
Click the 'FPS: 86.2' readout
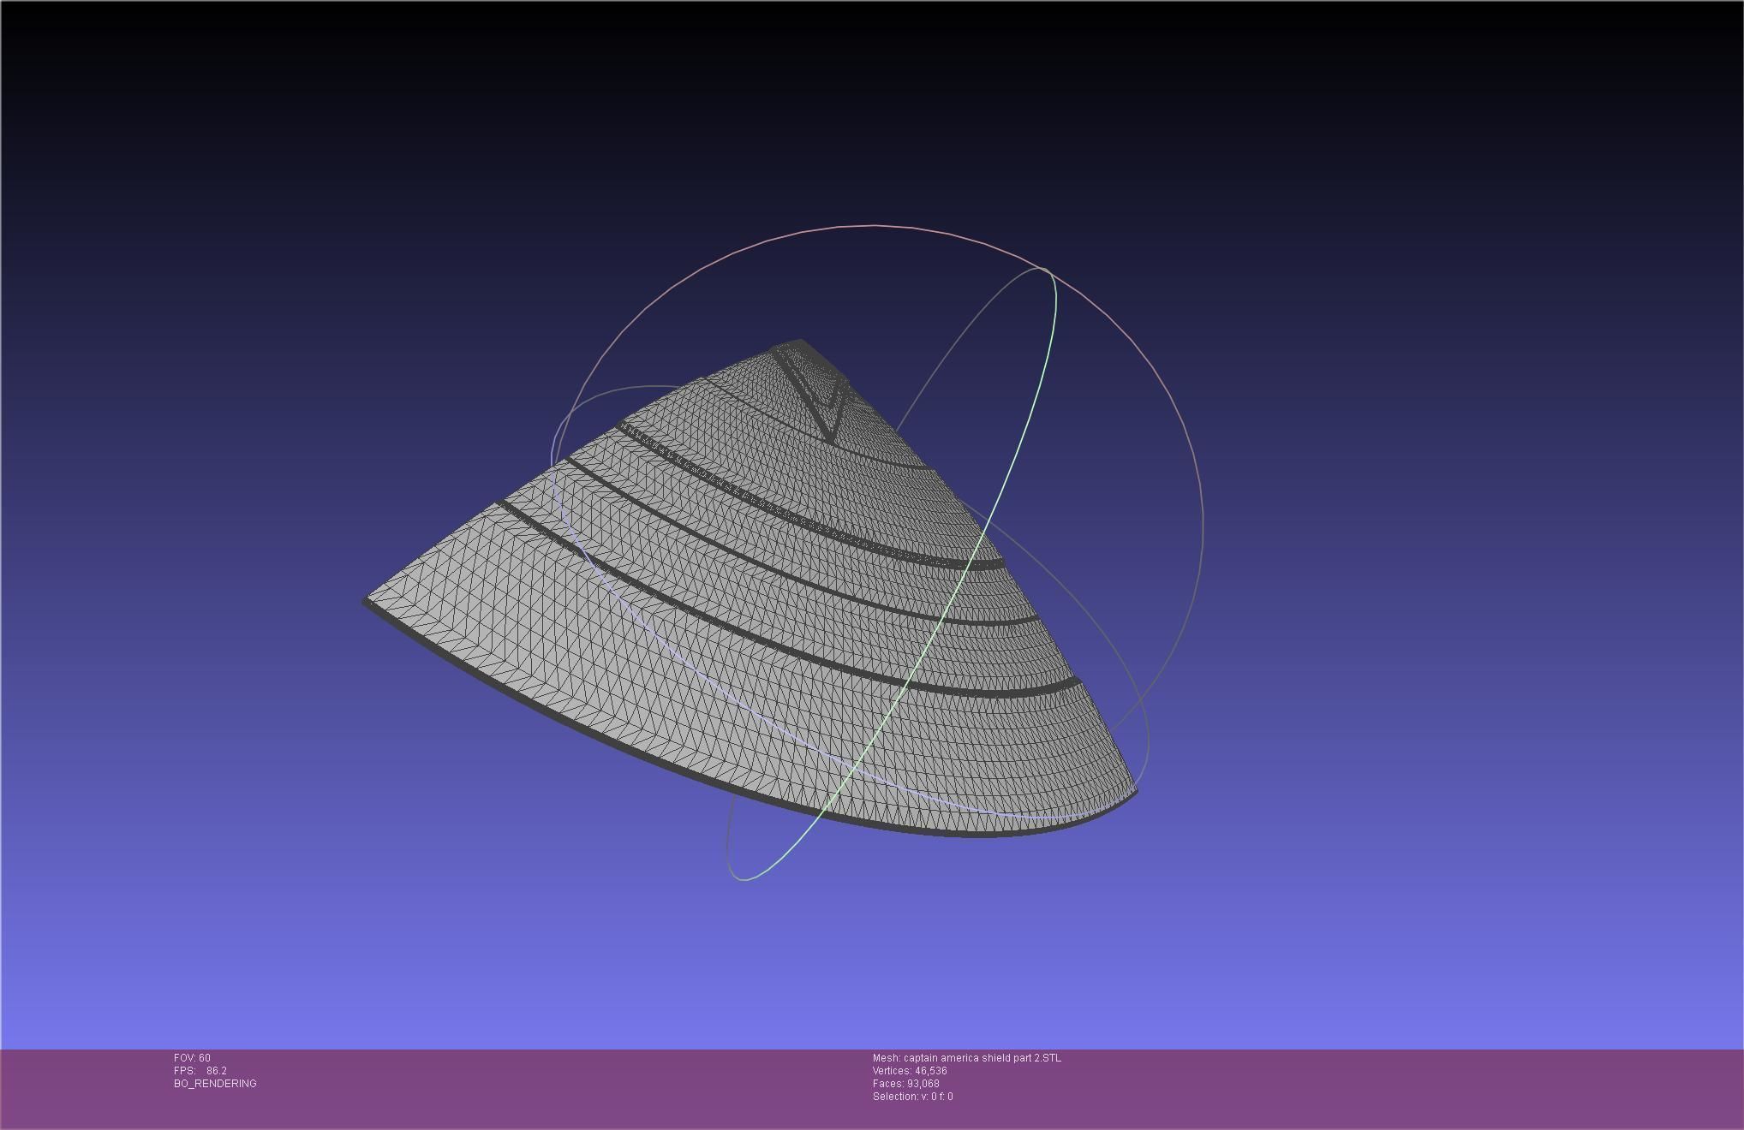click(200, 1071)
